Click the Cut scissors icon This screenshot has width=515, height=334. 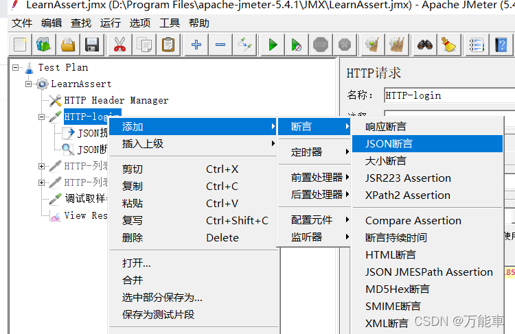(120, 45)
